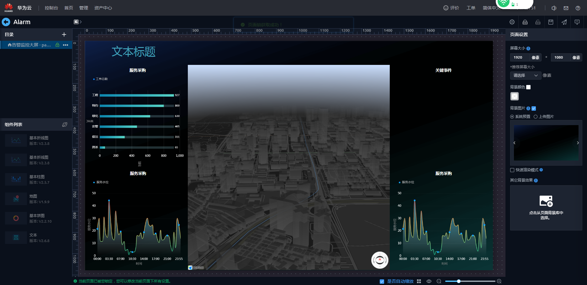Click the image-add icon in background library box
The height and width of the screenshot is (285, 587).
pyautogui.click(x=546, y=201)
